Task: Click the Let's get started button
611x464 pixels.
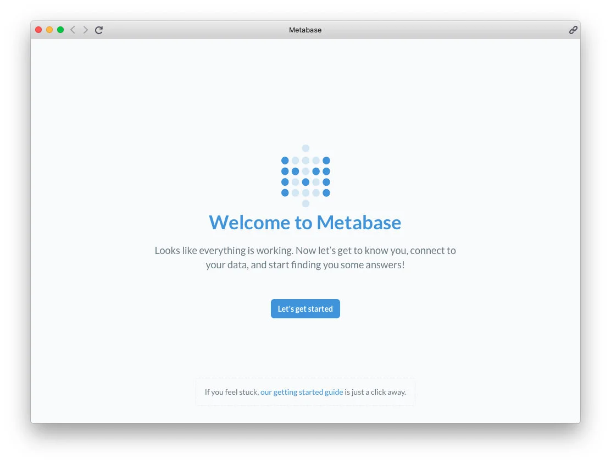Action: (305, 309)
